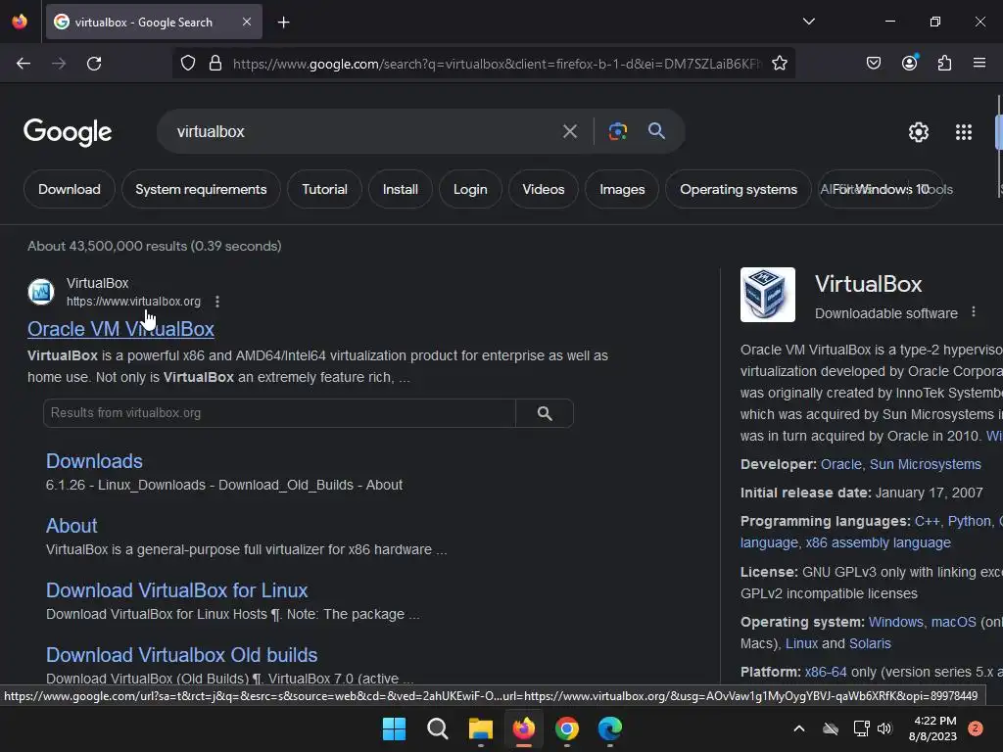Click the address bar URL
The image size is (1003, 752).
[497, 64]
